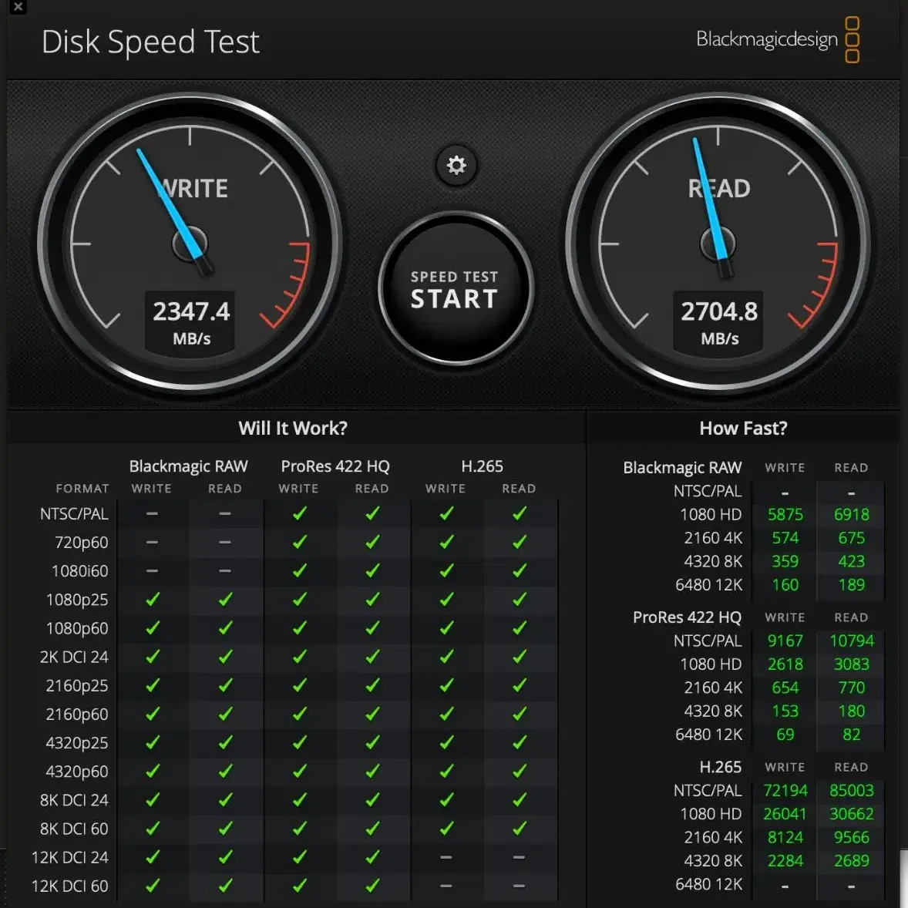This screenshot has height=908, width=908.
Task: Click ProRes 422 HQ 6480 12K write value 69
Action: (x=785, y=735)
